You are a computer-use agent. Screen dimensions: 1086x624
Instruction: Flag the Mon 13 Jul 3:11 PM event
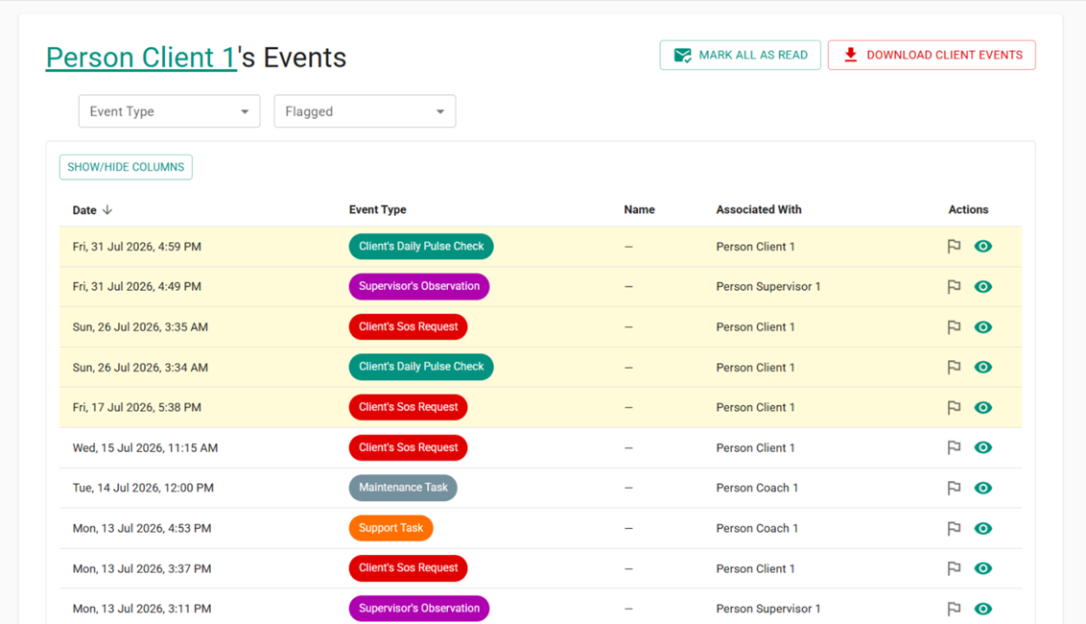point(954,609)
